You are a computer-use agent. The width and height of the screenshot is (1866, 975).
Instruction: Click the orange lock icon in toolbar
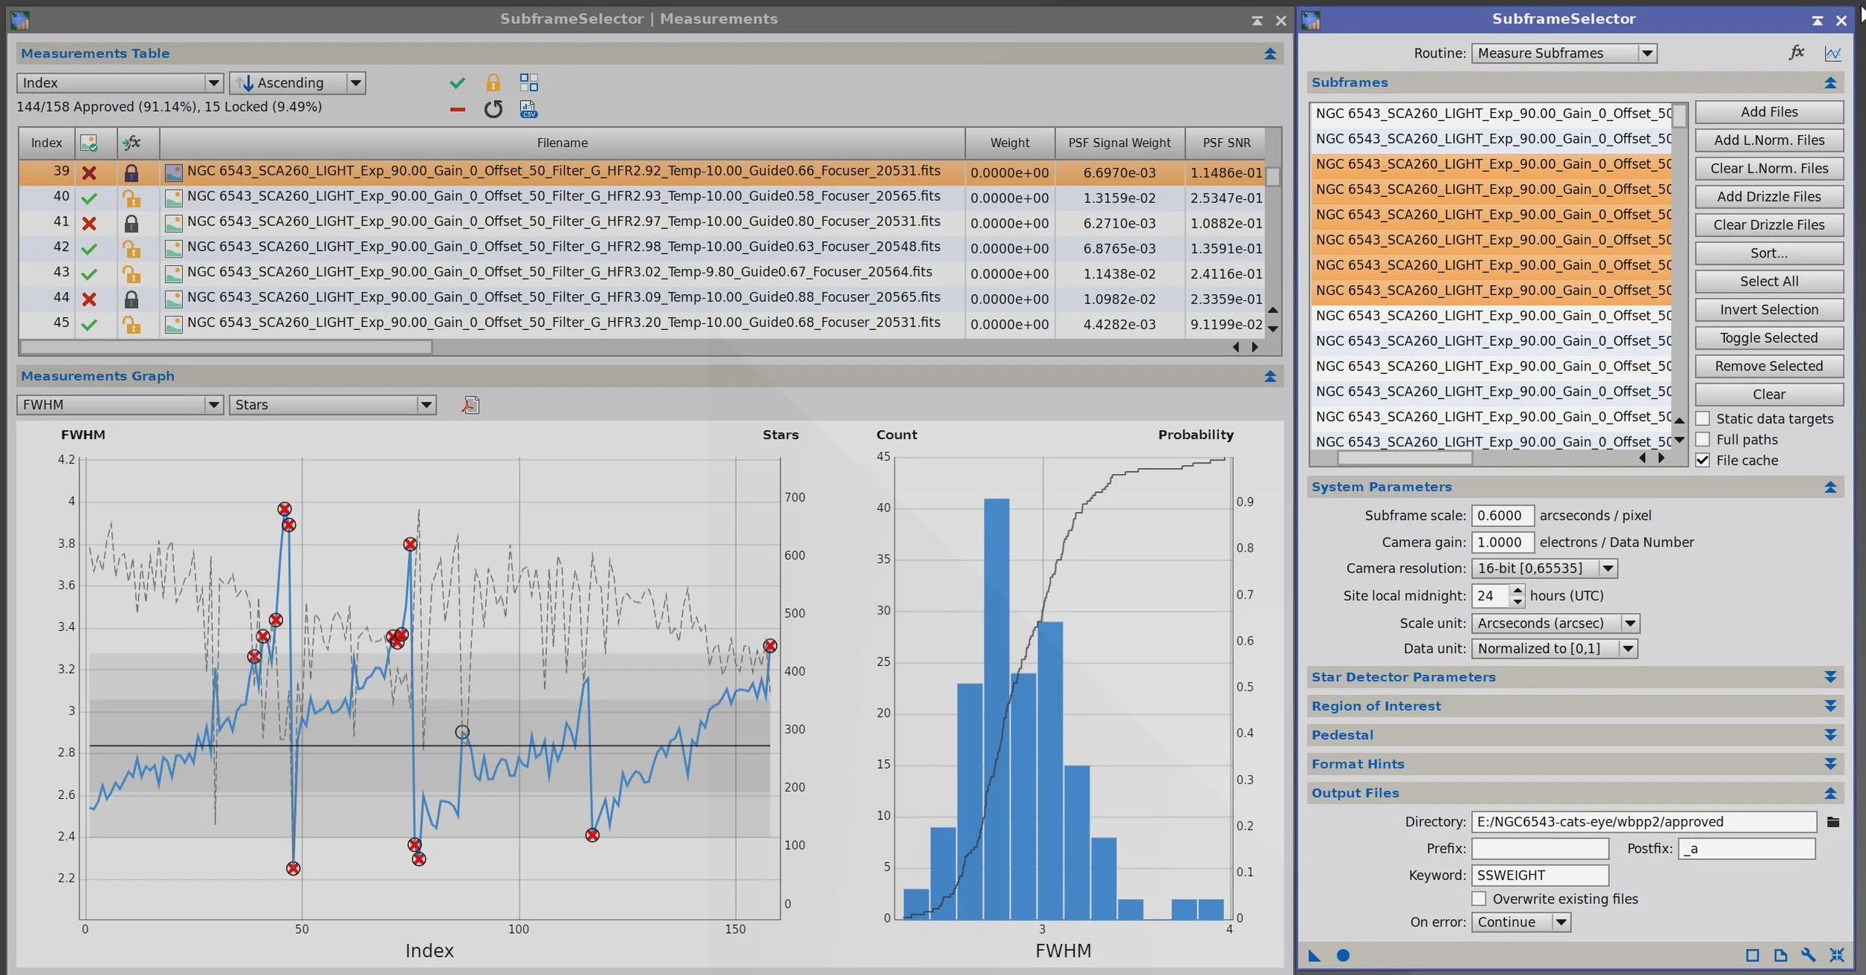(493, 83)
